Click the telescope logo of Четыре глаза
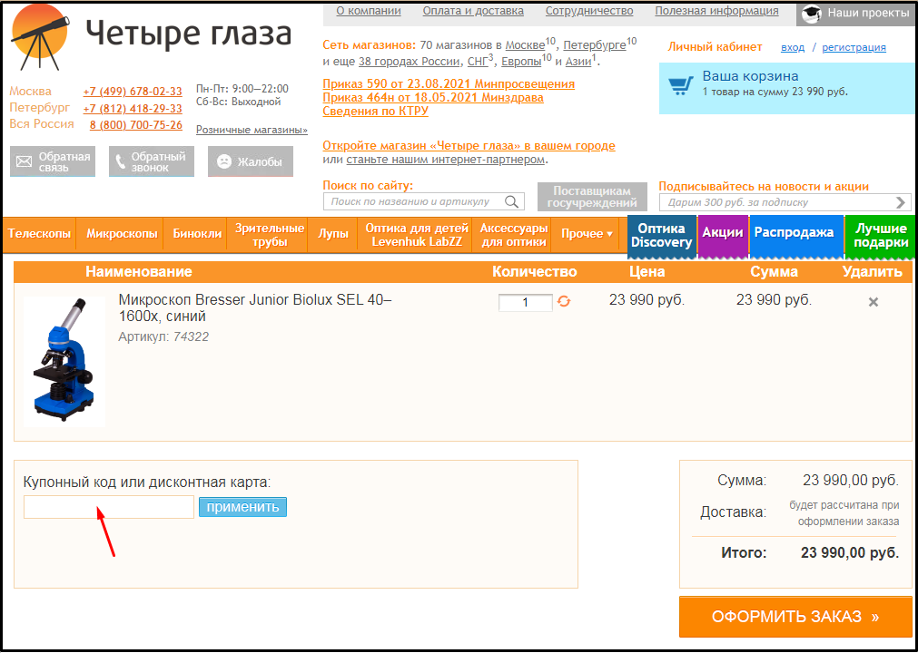 click(39, 37)
